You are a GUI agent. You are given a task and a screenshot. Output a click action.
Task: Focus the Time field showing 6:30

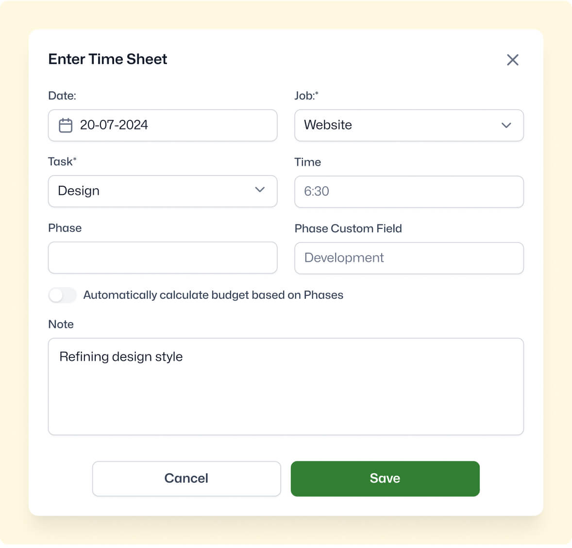coord(409,192)
